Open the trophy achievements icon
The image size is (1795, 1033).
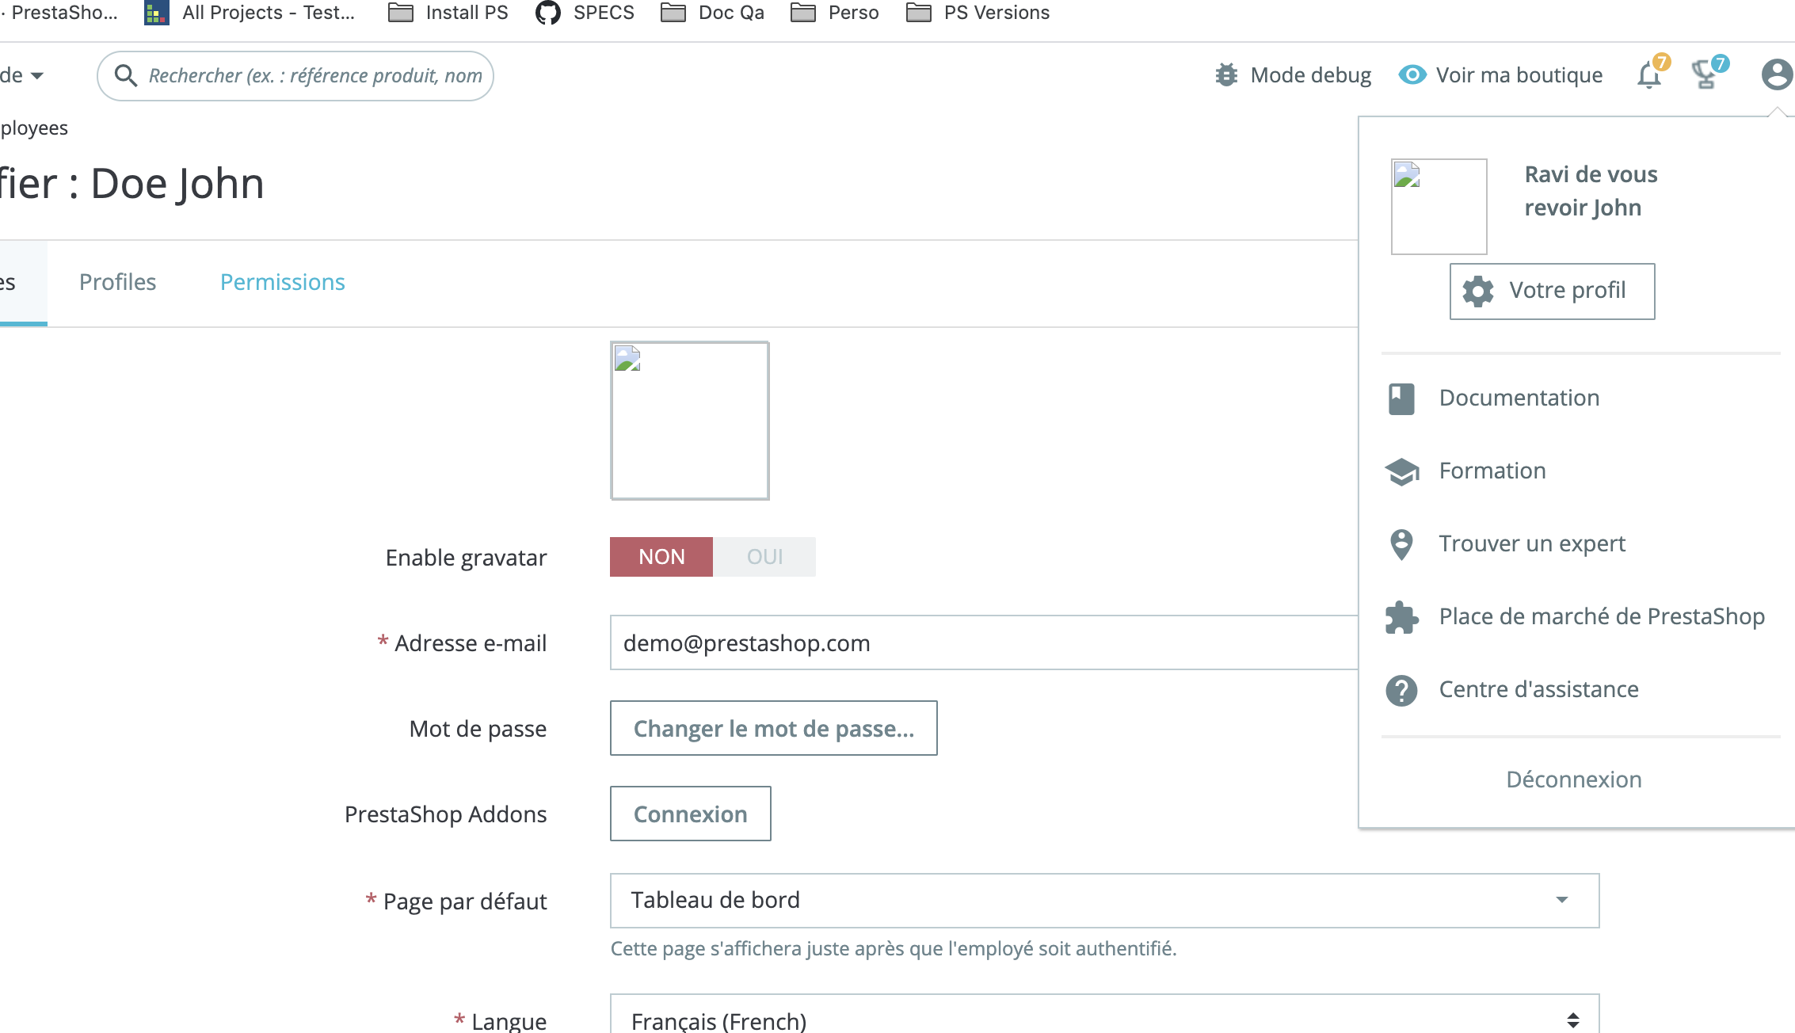pyautogui.click(x=1705, y=76)
